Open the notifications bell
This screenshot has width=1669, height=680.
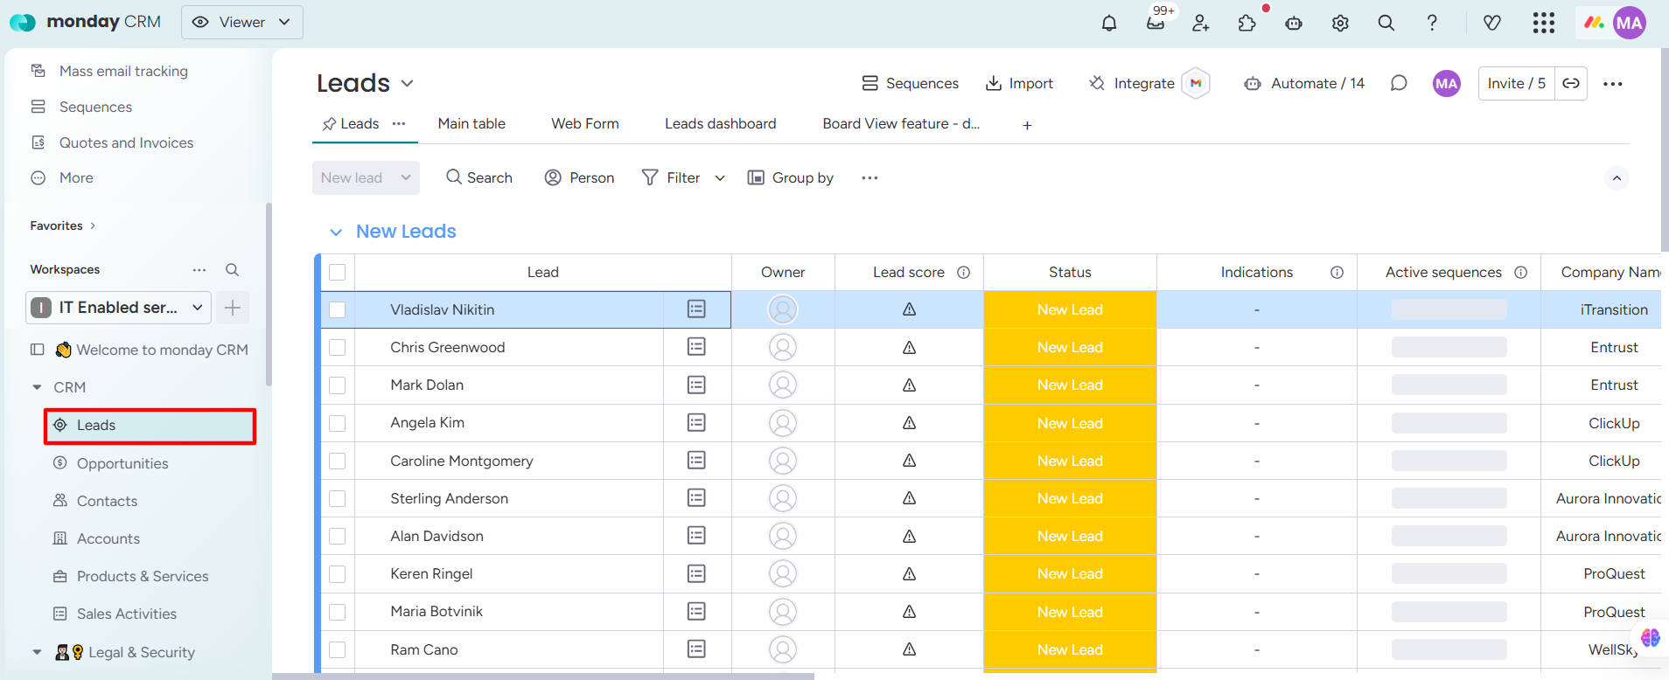1109,23
